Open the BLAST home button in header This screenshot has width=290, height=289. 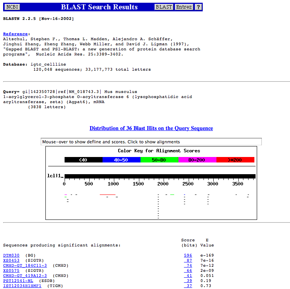(164, 7)
